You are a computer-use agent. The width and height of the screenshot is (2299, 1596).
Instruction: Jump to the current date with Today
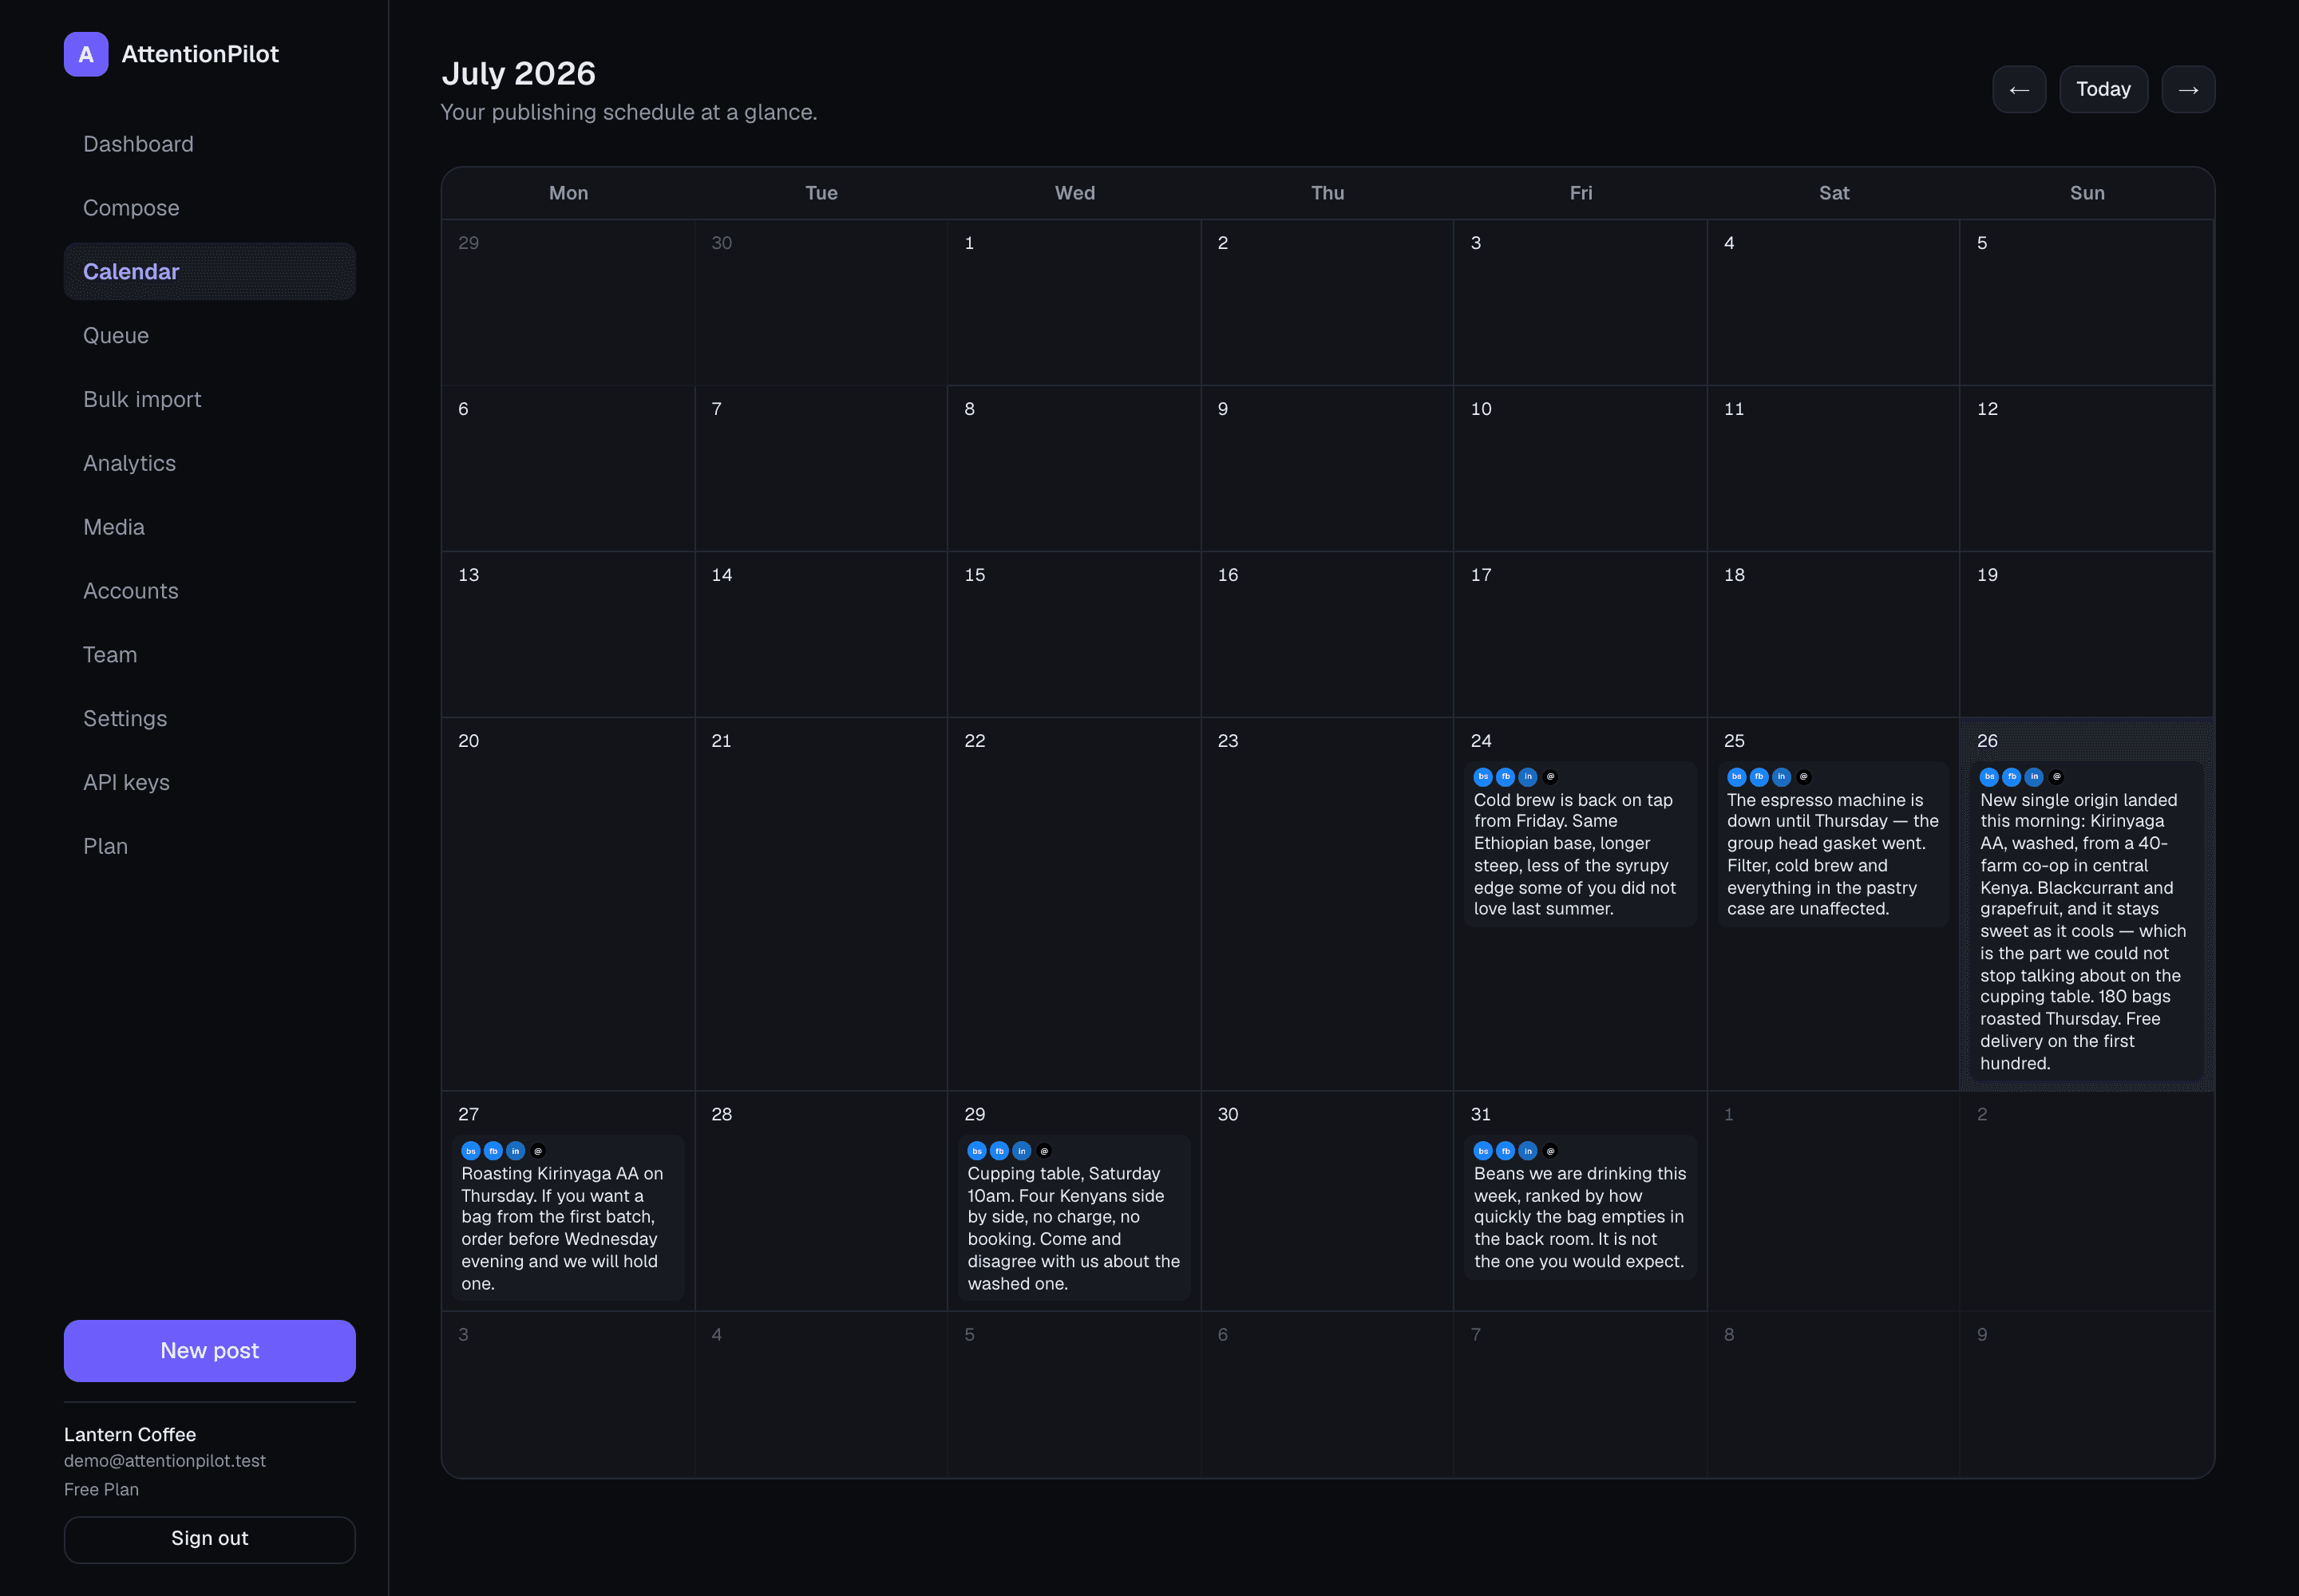pos(2103,90)
